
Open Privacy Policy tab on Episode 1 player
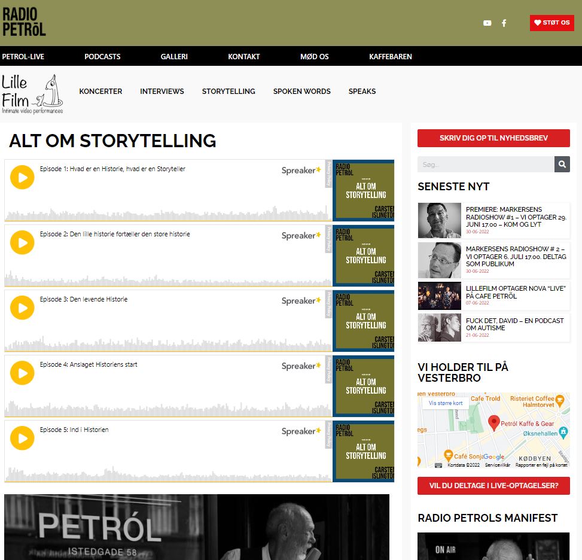pyautogui.click(x=328, y=174)
